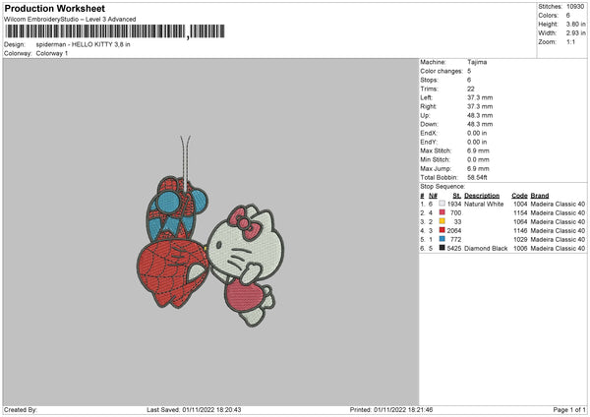Click the Trims value 22
This screenshot has height=417, width=590.
(471, 89)
